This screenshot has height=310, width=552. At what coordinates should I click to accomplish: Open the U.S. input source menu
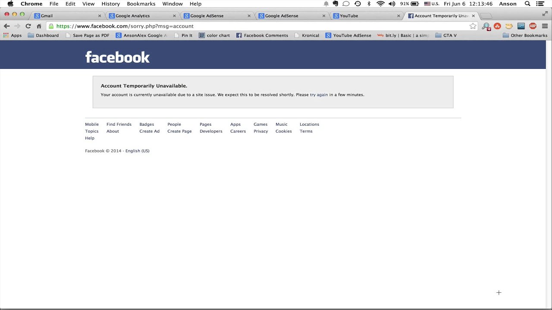point(432,3)
